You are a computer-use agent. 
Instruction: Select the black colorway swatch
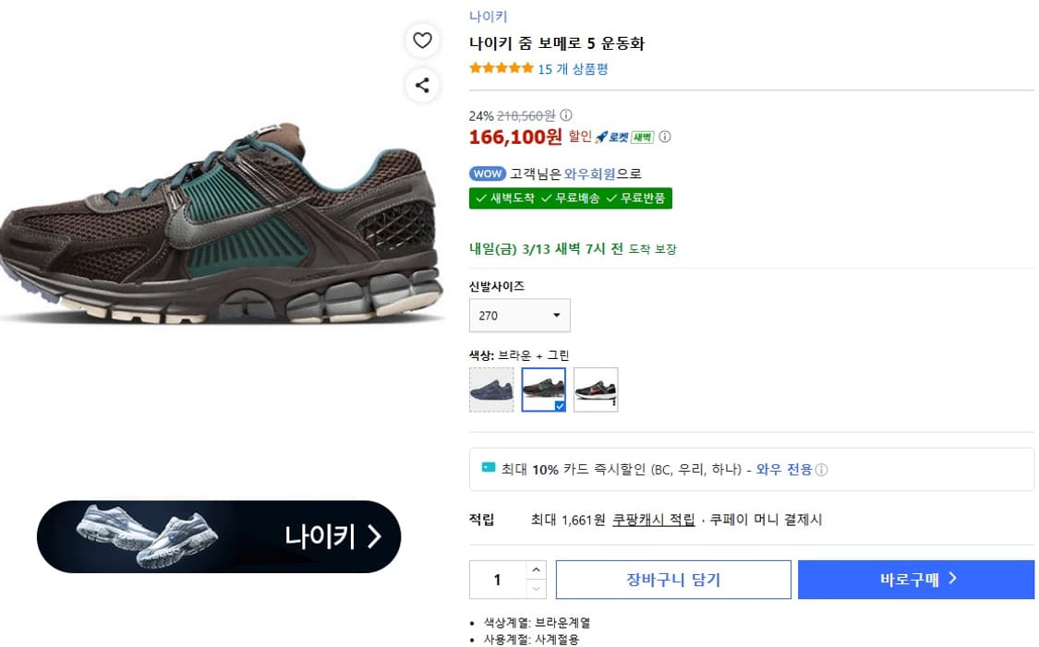(x=596, y=389)
